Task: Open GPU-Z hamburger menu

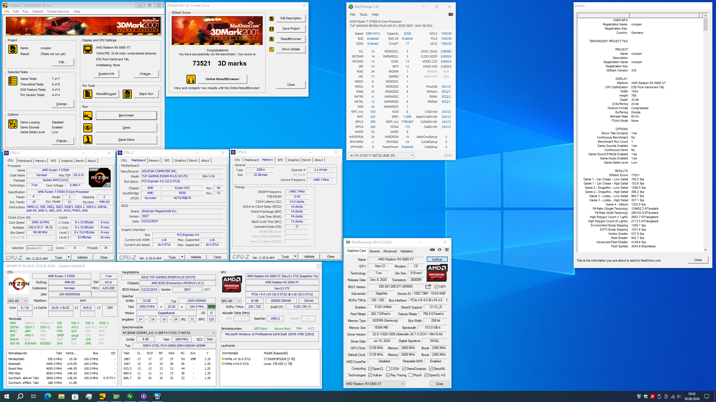Action: (x=447, y=250)
